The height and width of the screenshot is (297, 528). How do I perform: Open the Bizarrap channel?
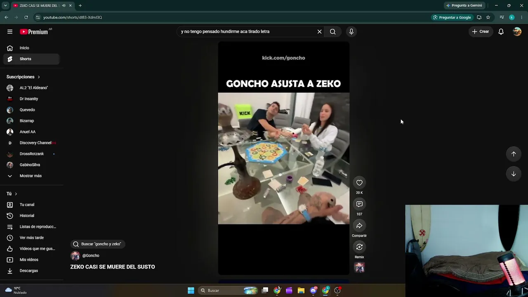[31, 121]
